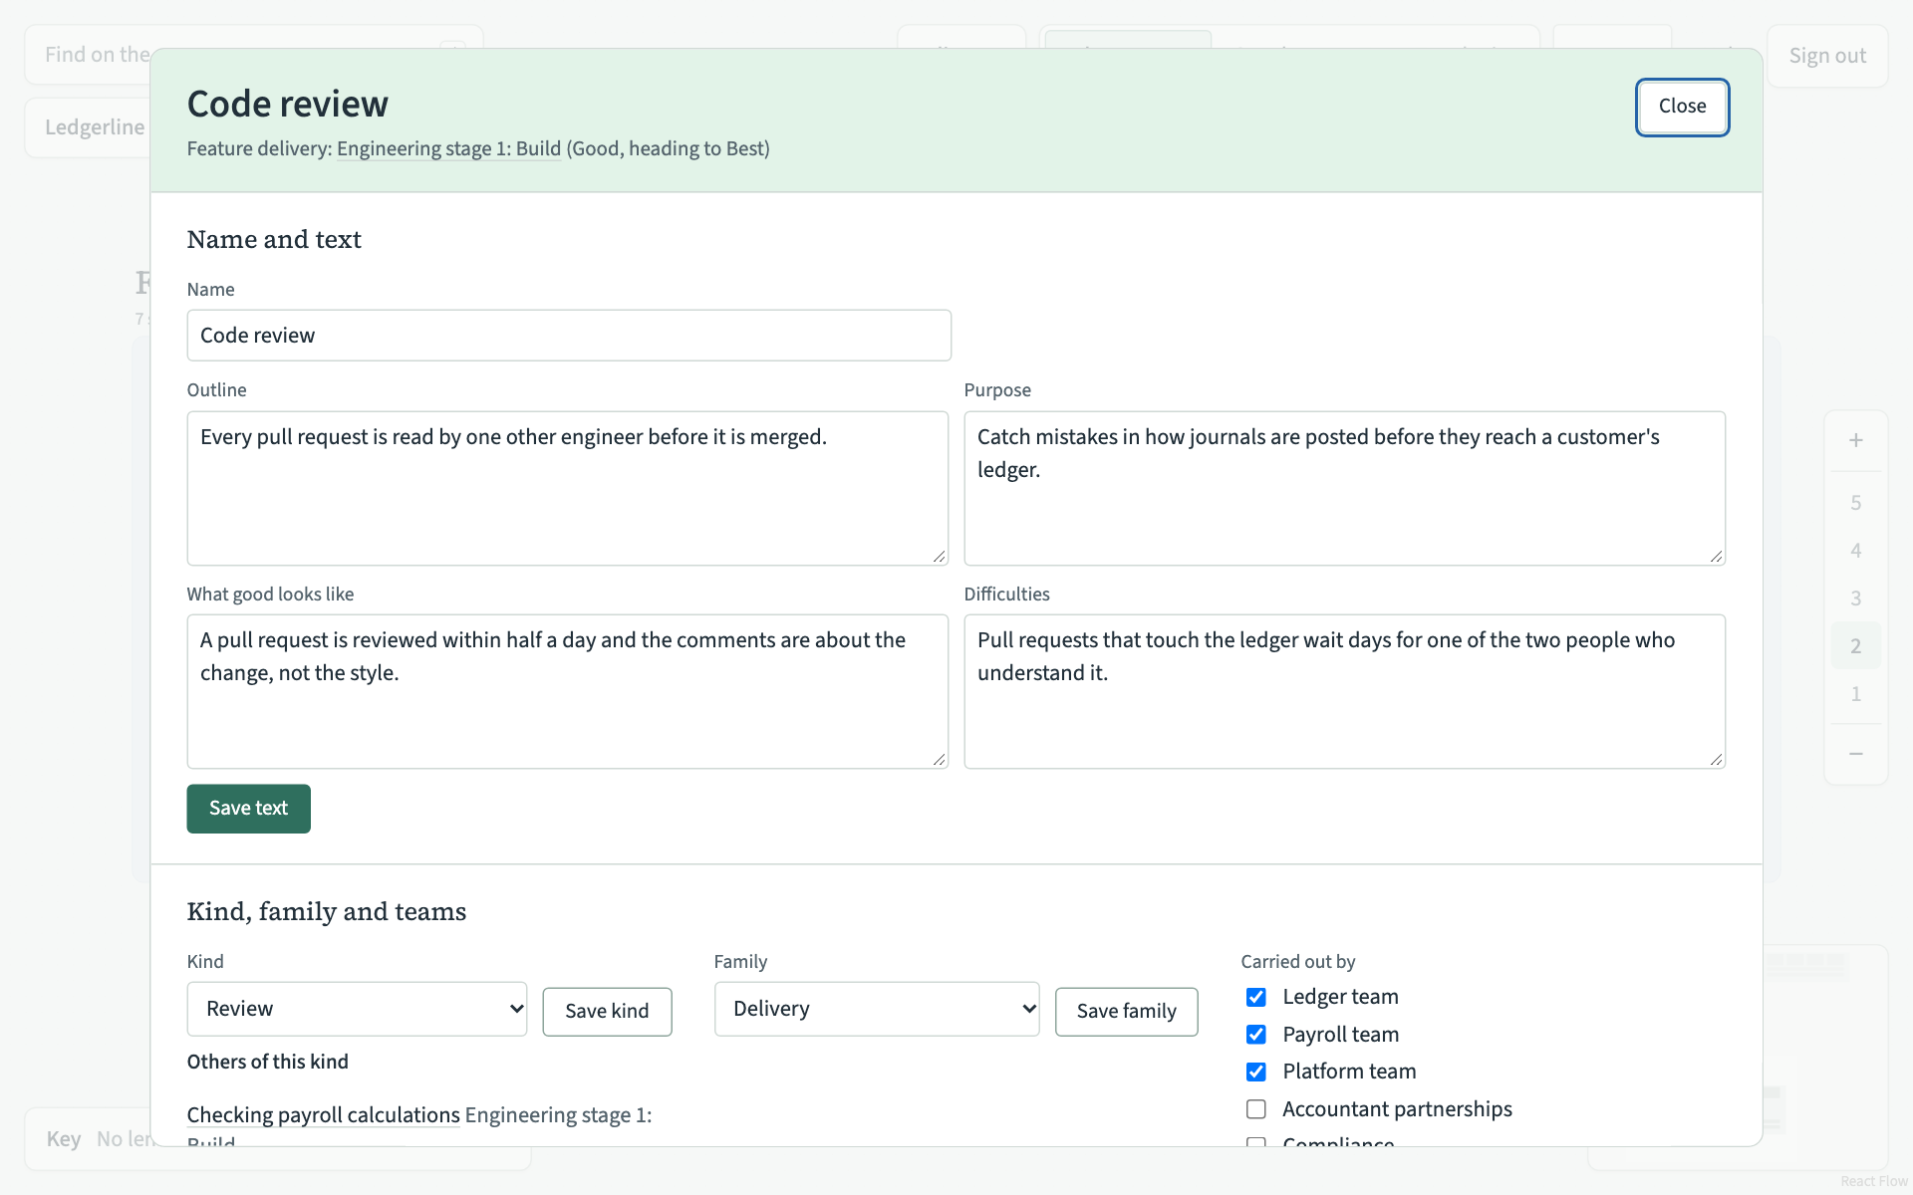Select level 4 on the side level control
This screenshot has width=1913, height=1195.
[1855, 551]
